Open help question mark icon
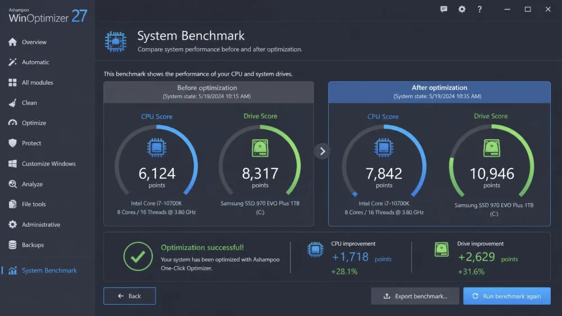Viewport: 562px width, 316px height. point(479,10)
